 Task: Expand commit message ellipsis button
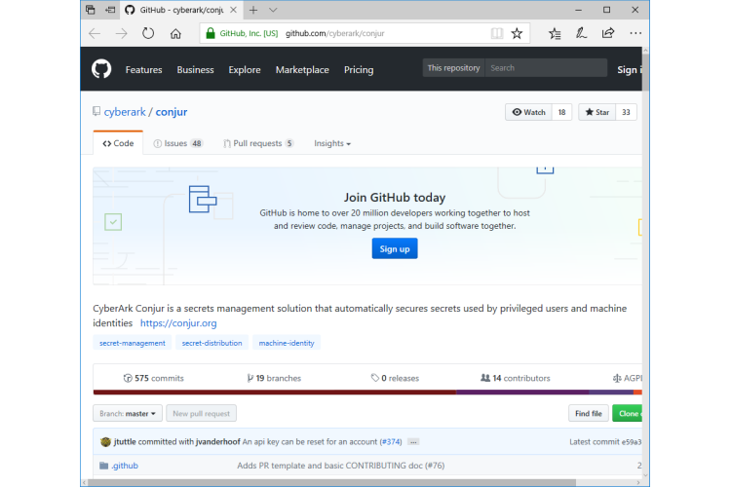click(x=413, y=442)
